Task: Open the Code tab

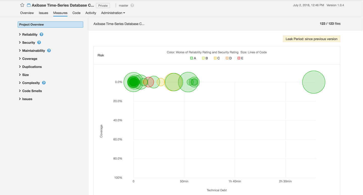Action: (x=76, y=13)
